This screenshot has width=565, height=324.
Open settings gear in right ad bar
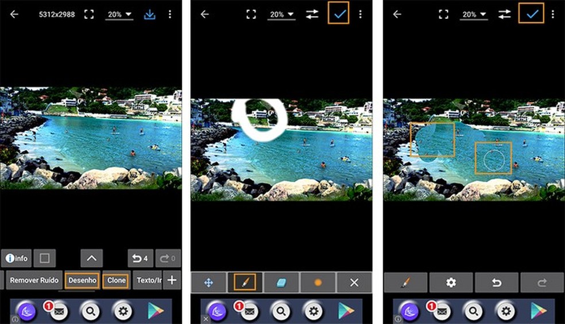506,311
